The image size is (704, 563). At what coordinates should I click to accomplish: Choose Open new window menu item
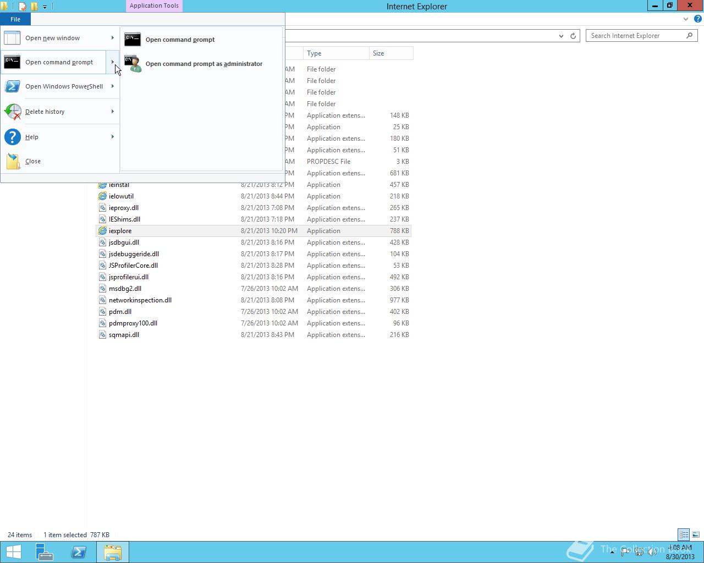[60, 38]
